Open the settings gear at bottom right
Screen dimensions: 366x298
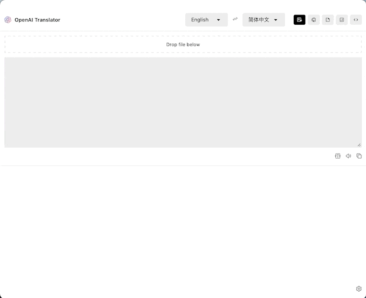pyautogui.click(x=358, y=288)
